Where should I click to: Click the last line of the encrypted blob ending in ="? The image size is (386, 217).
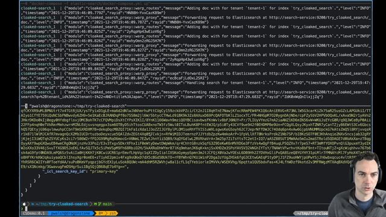pyautogui.click(x=75, y=166)
